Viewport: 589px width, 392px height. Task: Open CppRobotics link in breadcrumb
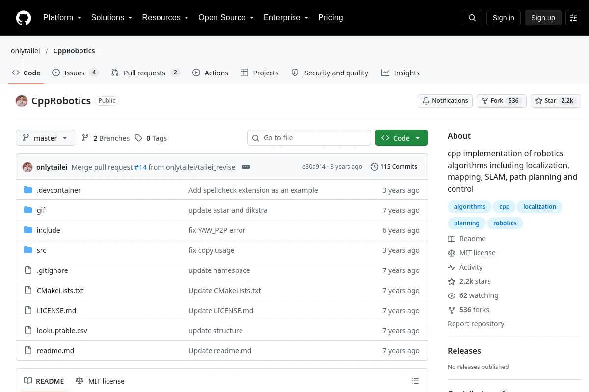(x=74, y=51)
